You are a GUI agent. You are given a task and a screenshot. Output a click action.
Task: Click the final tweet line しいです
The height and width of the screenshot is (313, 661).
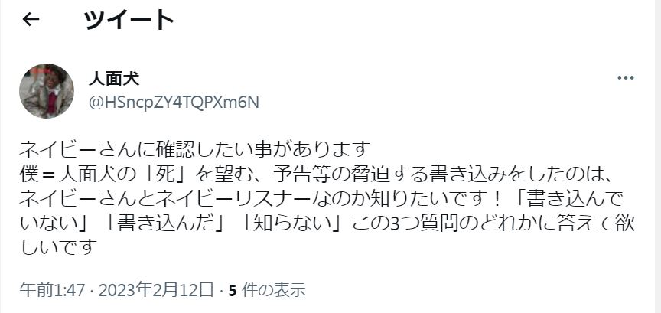pos(58,247)
